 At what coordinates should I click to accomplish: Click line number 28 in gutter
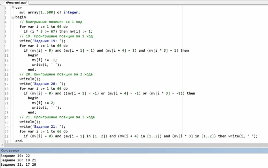[6, 136]
